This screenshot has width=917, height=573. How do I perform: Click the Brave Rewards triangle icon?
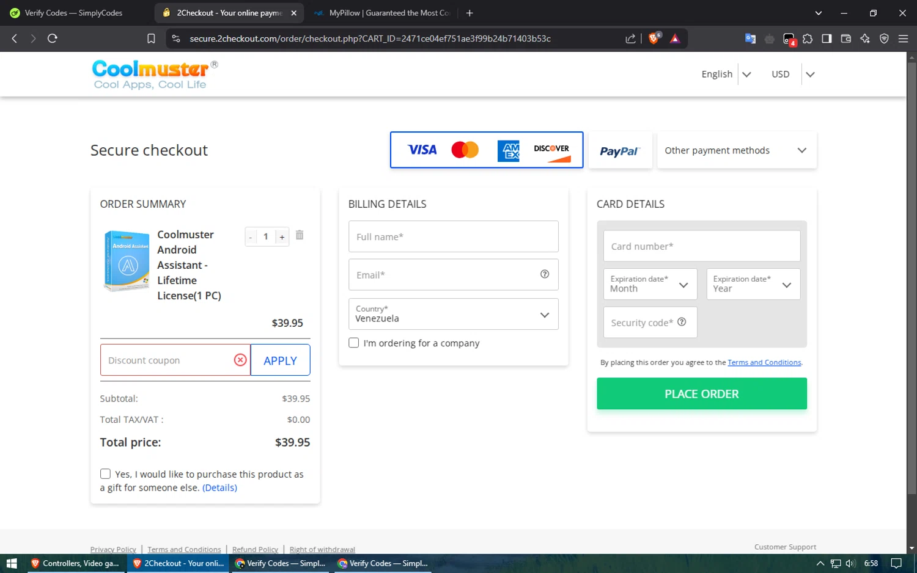(x=675, y=38)
